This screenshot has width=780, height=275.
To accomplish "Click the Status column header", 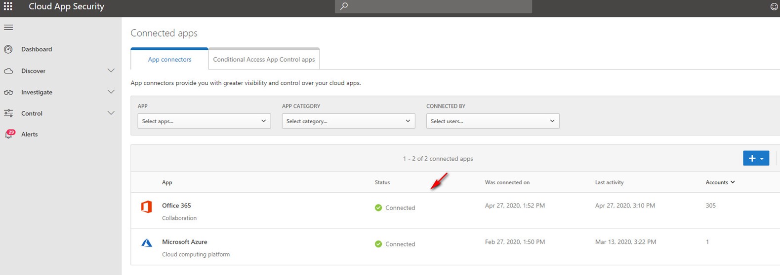I will [382, 182].
